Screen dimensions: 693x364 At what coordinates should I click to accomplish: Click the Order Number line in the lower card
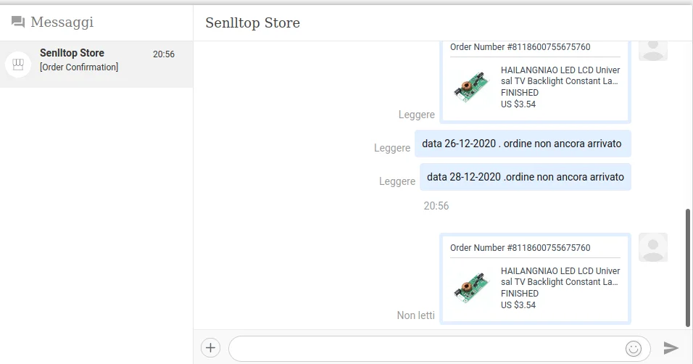520,248
